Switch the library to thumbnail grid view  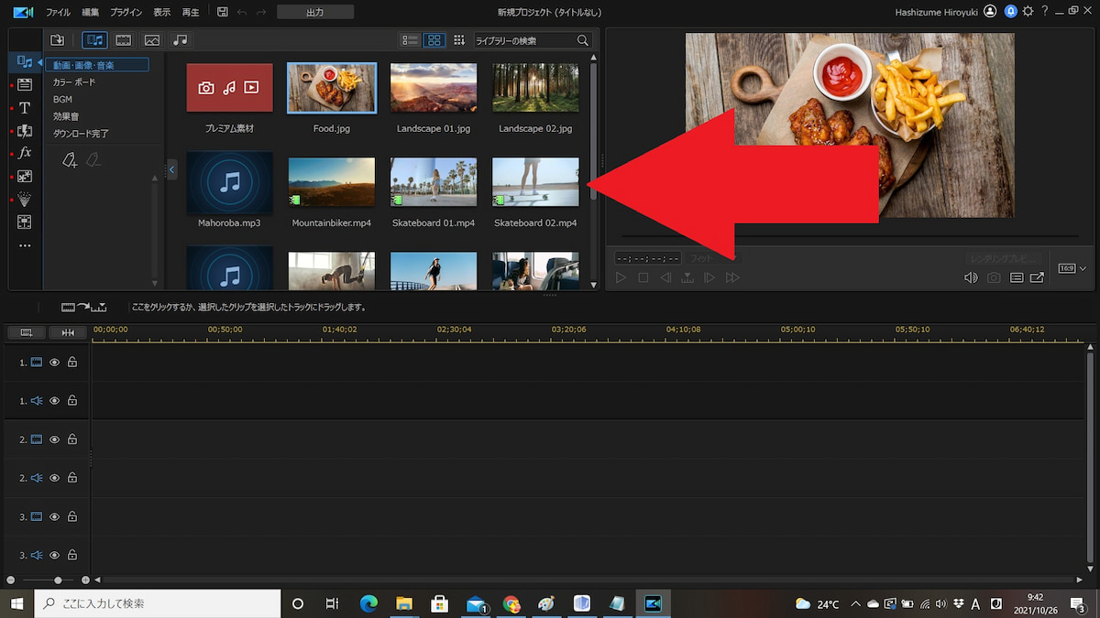pos(434,40)
